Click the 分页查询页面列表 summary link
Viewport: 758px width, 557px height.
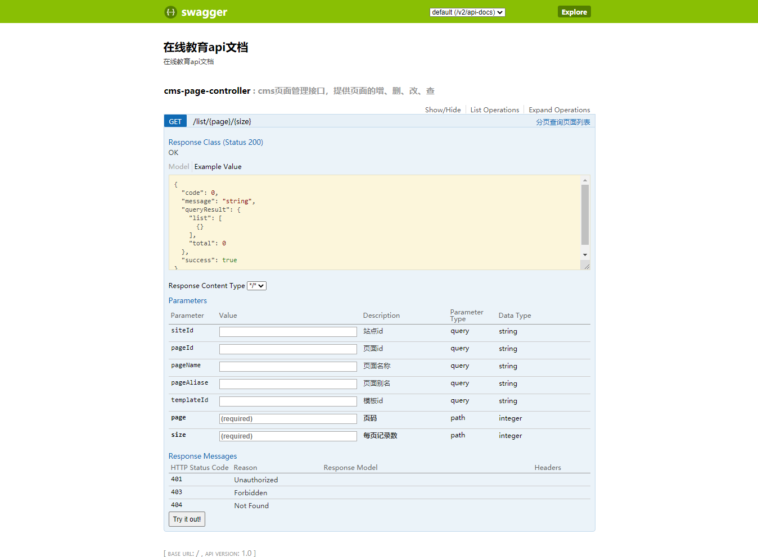tap(563, 122)
